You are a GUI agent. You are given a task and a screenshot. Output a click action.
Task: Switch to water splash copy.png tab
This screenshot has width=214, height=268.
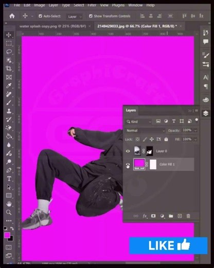pyautogui.click(x=52, y=26)
